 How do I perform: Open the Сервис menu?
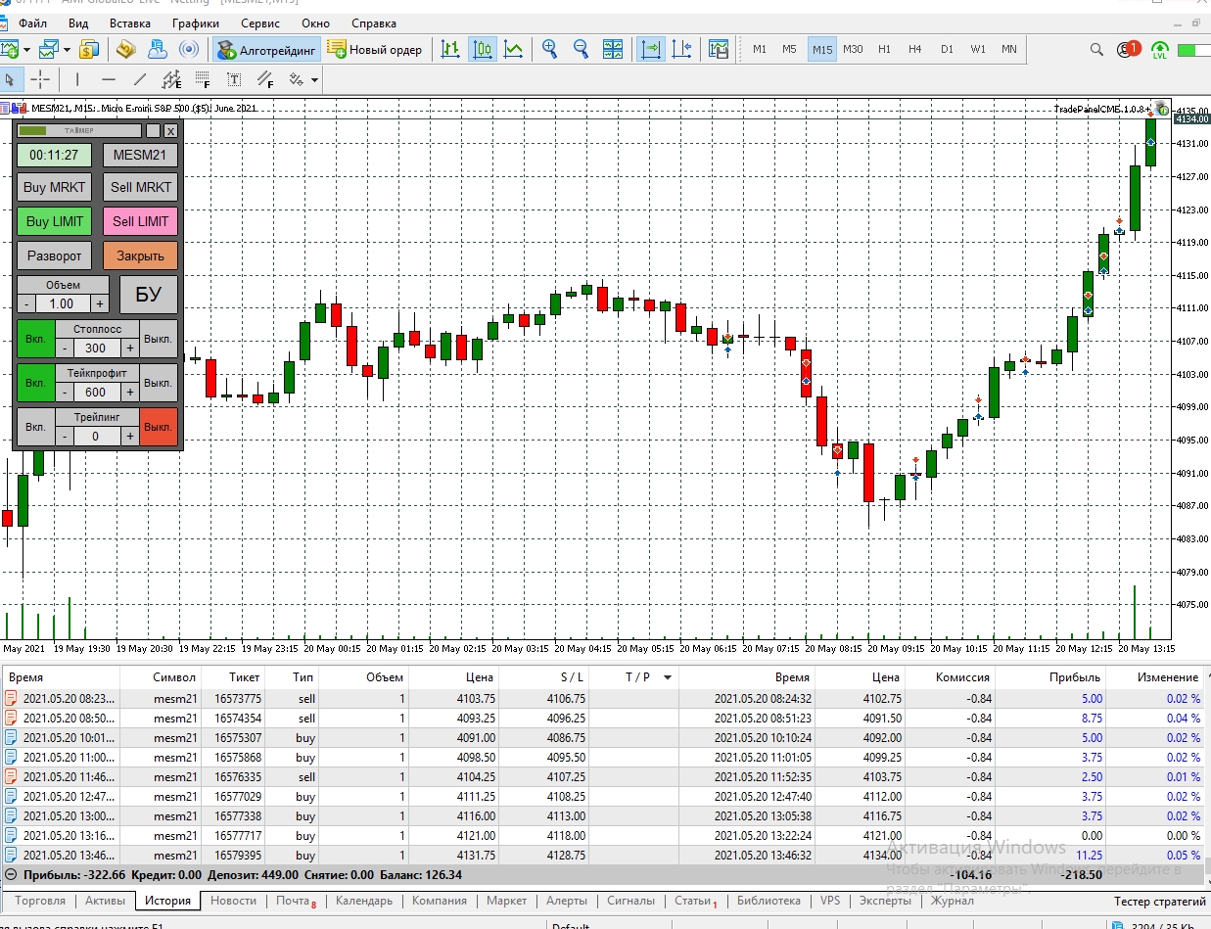click(x=259, y=23)
